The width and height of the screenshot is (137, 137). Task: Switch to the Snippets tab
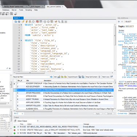tap(133, 113)
